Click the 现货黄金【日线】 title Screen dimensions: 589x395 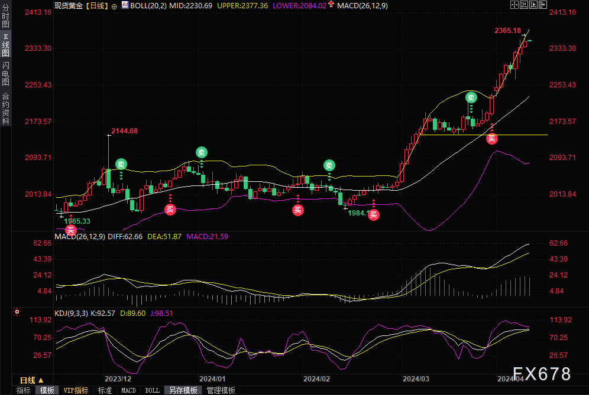click(x=82, y=6)
